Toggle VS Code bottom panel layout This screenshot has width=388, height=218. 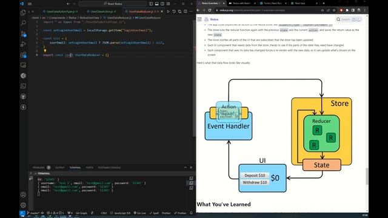(x=156, y=4)
